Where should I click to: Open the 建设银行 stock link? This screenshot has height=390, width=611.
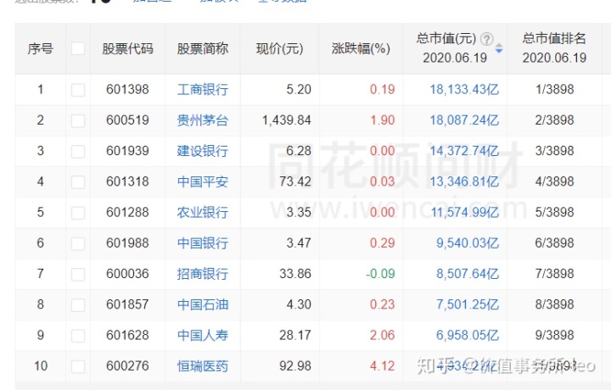pyautogui.click(x=203, y=151)
